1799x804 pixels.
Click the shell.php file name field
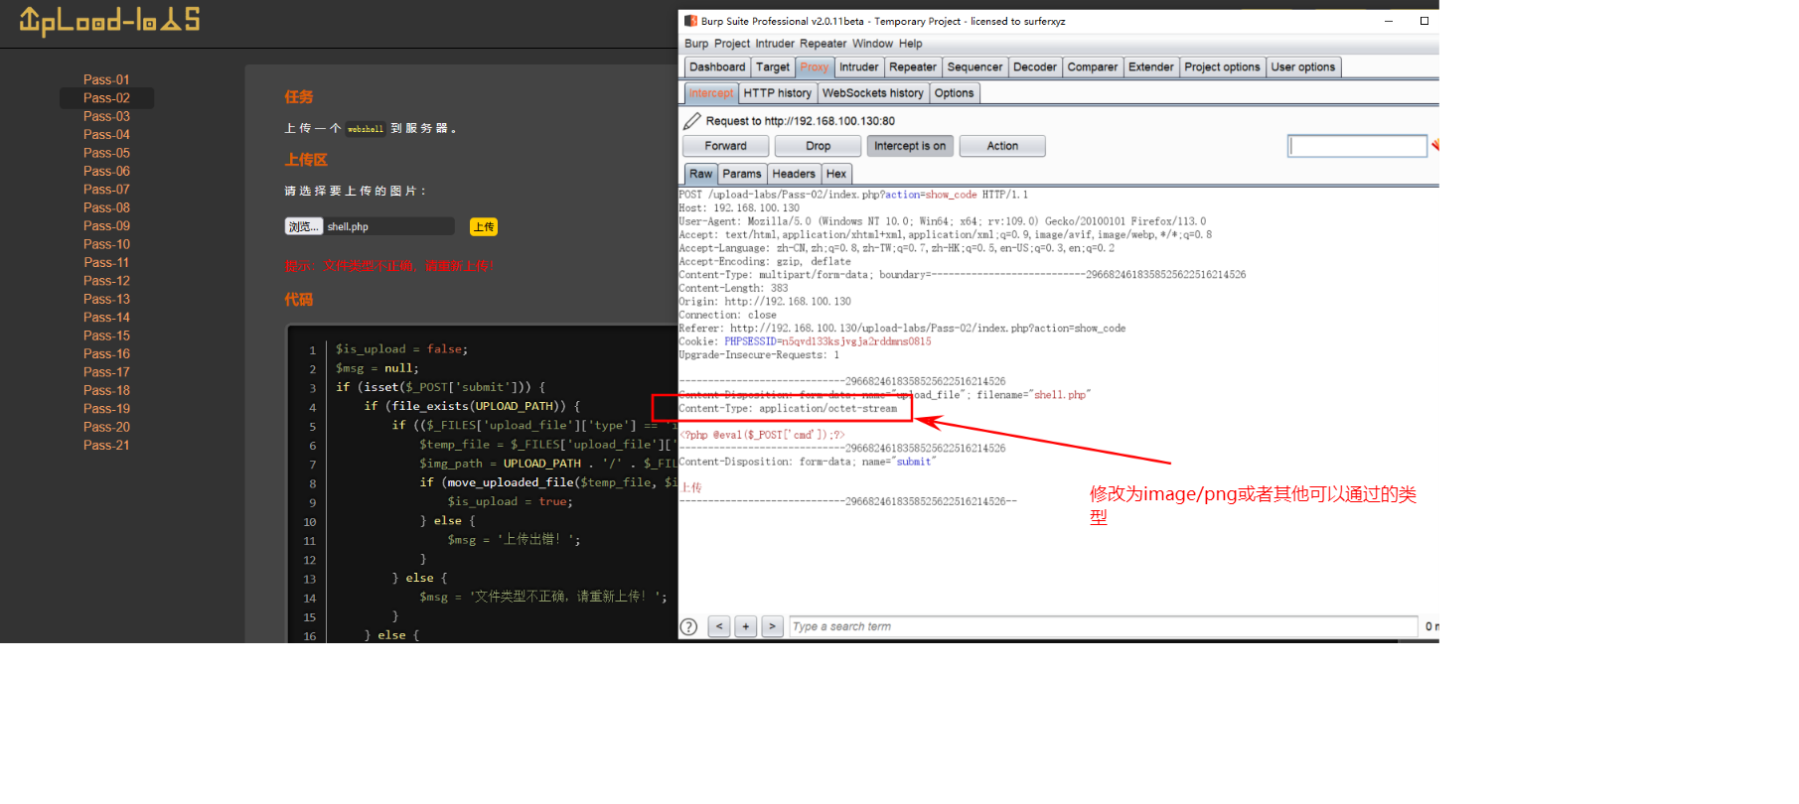(x=389, y=226)
